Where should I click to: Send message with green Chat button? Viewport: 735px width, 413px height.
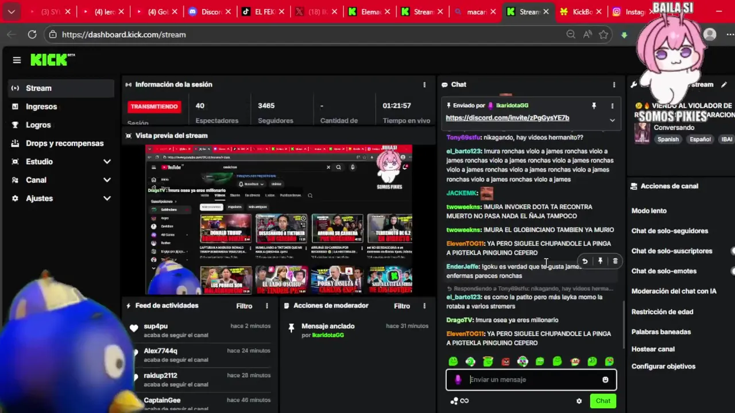603,401
